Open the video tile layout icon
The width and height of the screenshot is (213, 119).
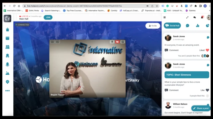coord(123,42)
